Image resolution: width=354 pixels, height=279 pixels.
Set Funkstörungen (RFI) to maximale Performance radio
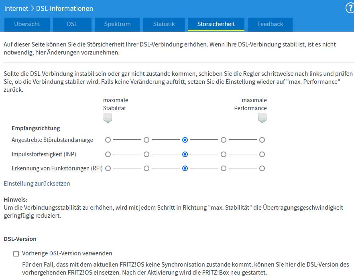point(262,168)
